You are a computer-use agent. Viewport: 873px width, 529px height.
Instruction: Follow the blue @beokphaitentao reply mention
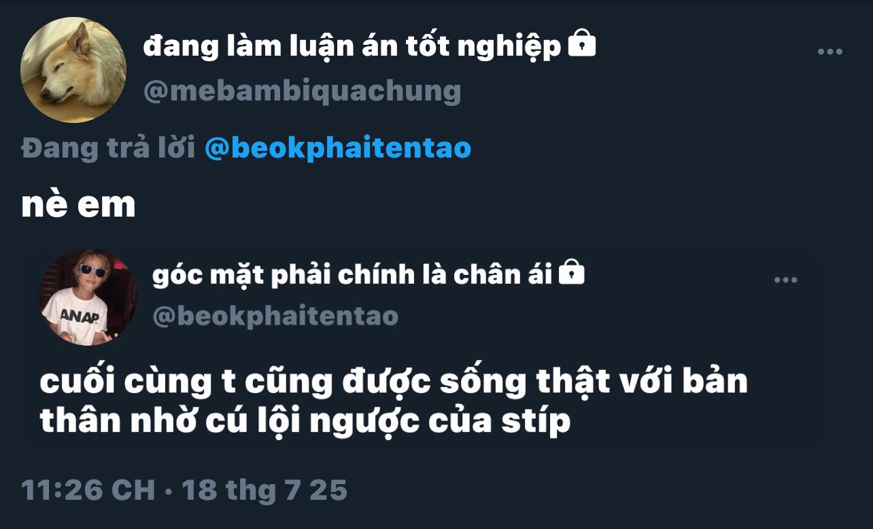pos(338,149)
